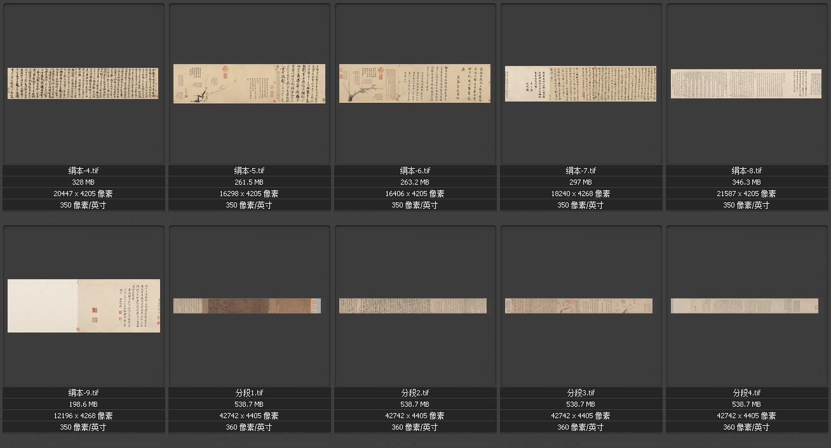The image size is (831, 448).
Task: Click the 分段2.tif scroll thumbnail
Action: (413, 305)
